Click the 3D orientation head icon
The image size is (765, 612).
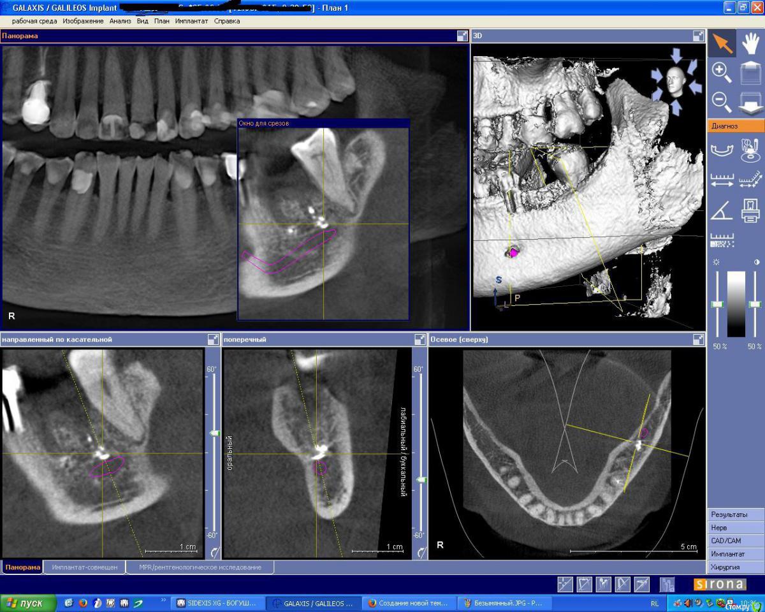(674, 83)
